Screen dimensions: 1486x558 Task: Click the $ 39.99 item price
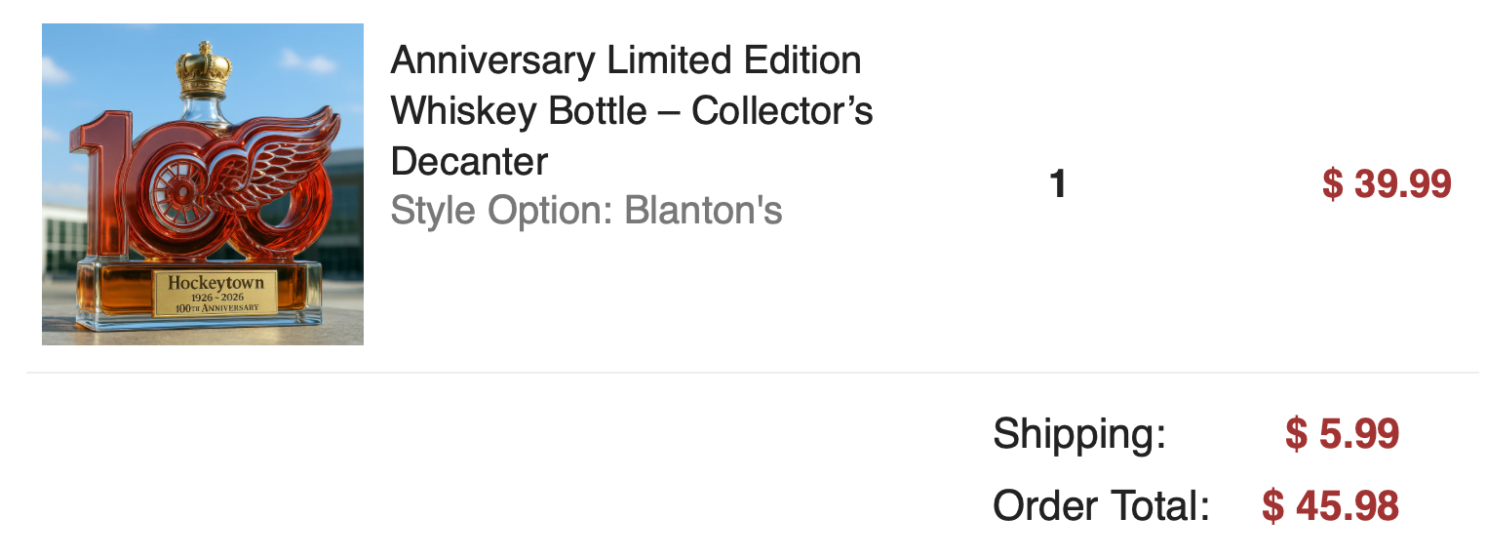pyautogui.click(x=1387, y=183)
